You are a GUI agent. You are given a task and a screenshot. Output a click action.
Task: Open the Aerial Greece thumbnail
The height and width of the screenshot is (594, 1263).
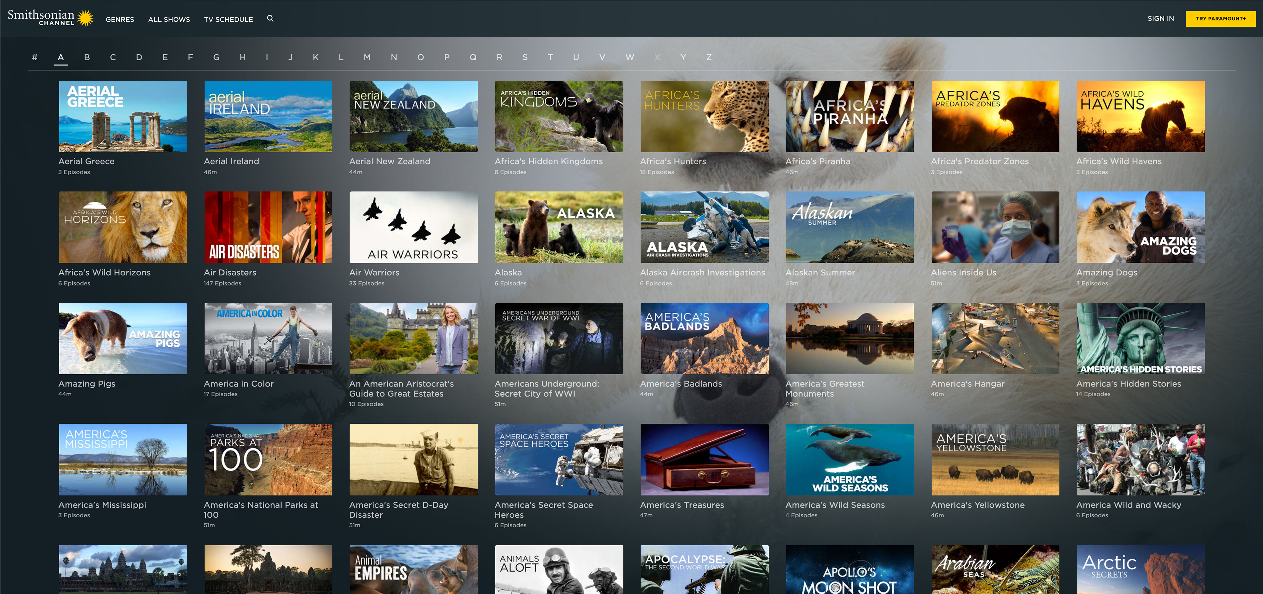(x=123, y=116)
